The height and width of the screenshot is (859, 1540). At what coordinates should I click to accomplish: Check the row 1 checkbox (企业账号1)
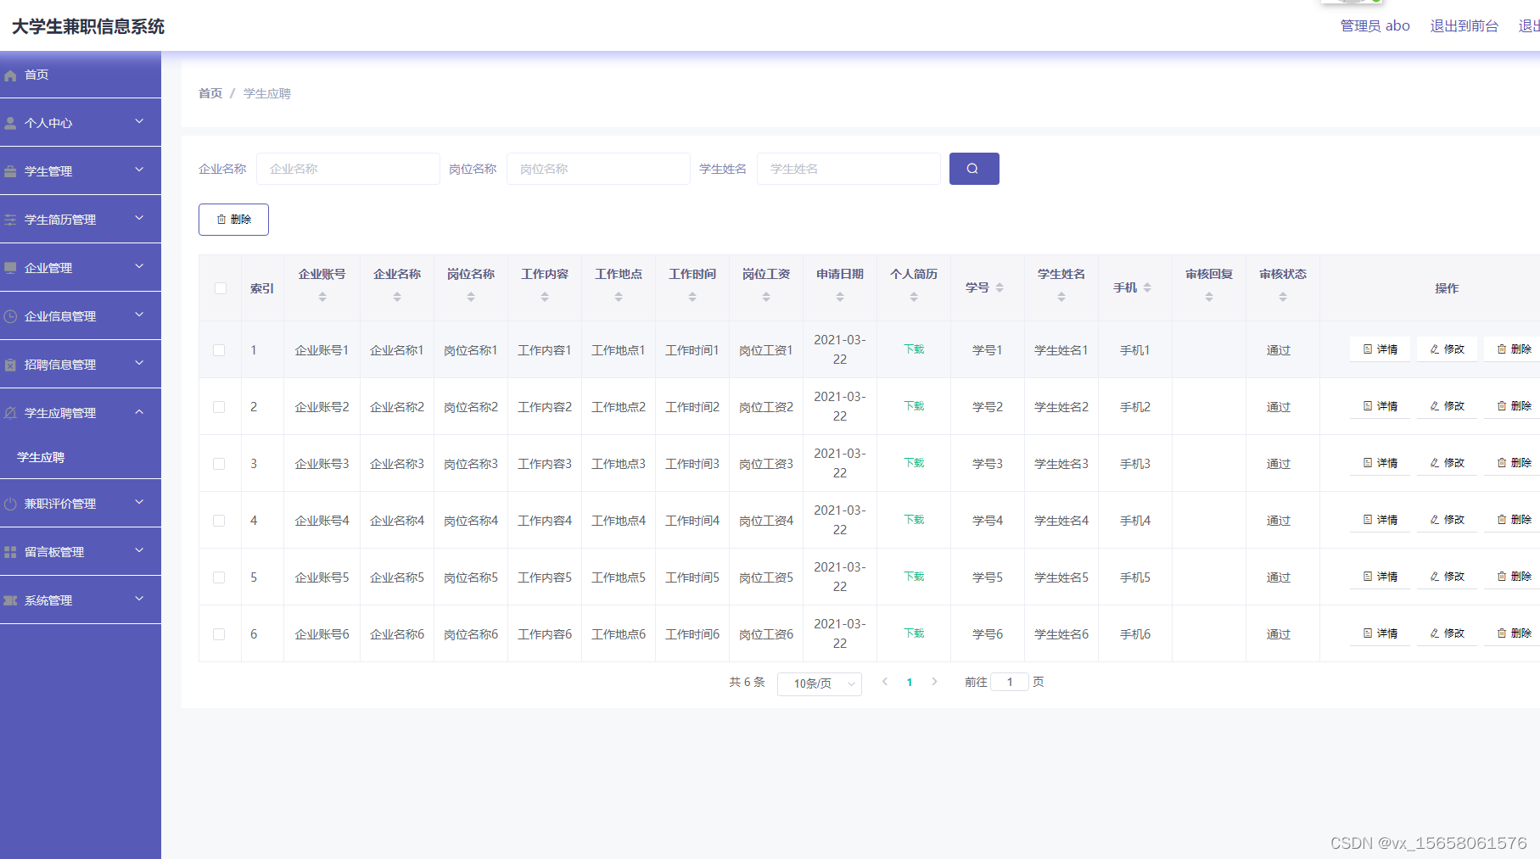coord(219,350)
